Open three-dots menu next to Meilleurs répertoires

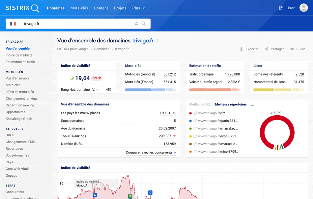click(252, 105)
